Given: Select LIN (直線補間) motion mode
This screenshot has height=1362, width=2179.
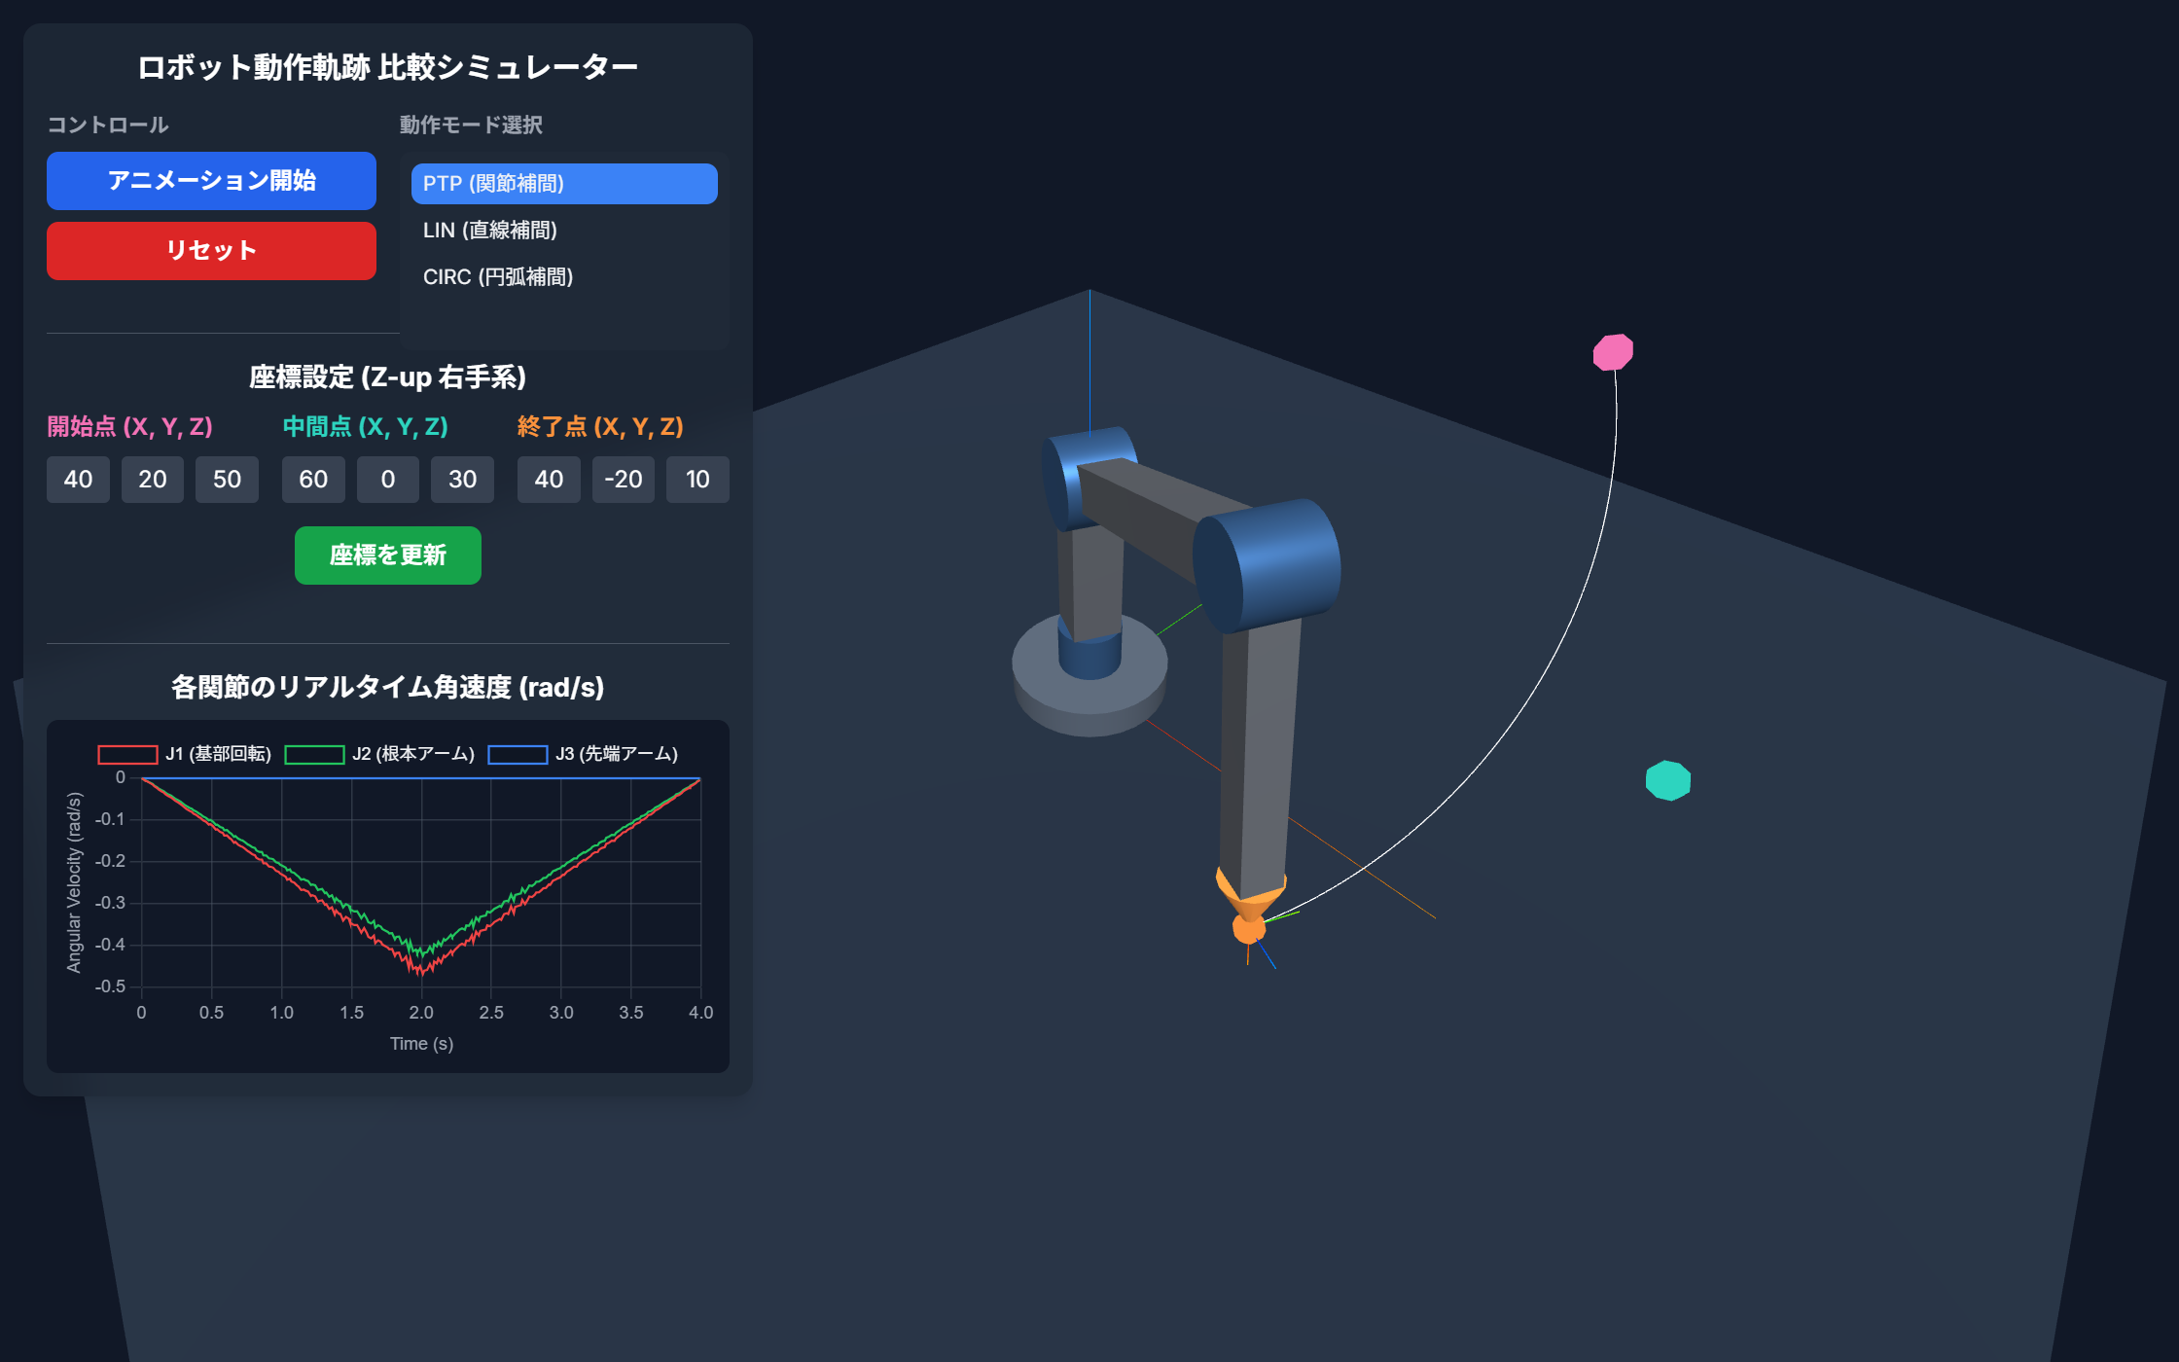Looking at the screenshot, I should coord(564,231).
